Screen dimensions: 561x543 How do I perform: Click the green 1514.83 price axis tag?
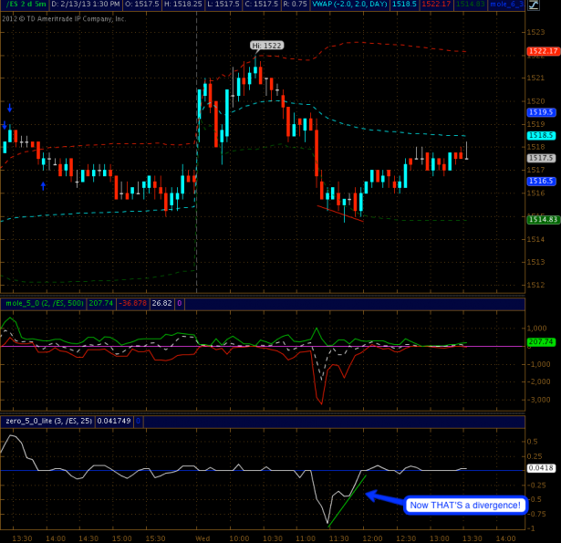tap(542, 219)
